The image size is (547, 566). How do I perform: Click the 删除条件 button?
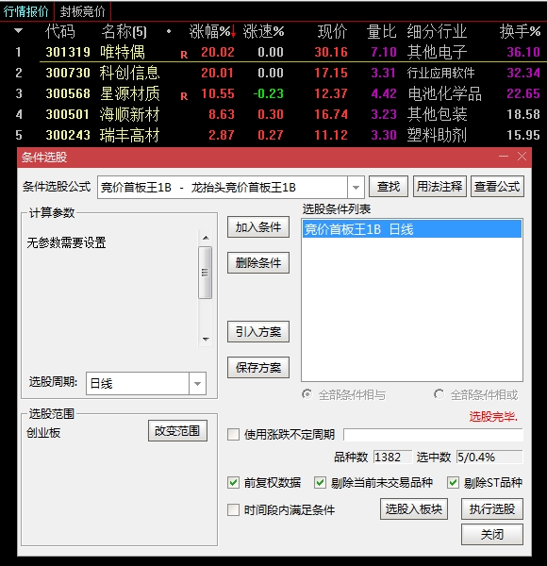(258, 262)
